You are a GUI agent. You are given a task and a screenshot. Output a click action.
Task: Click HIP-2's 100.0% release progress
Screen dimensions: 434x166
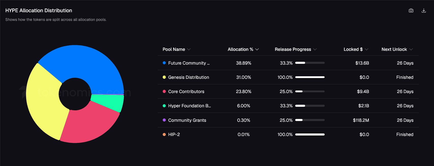pos(285,134)
